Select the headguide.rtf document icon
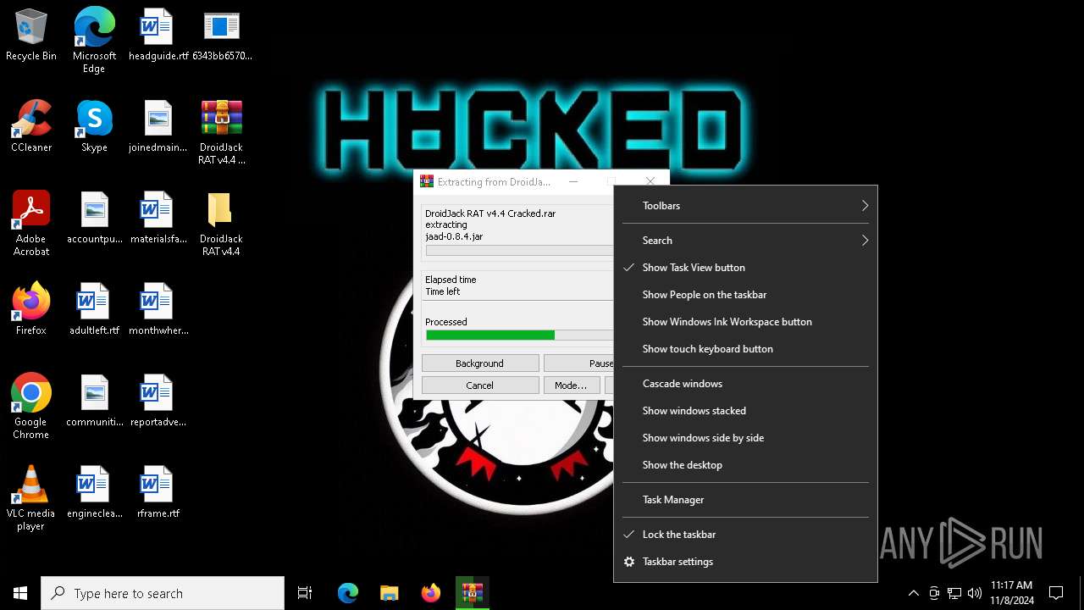1084x610 pixels. pos(158,35)
